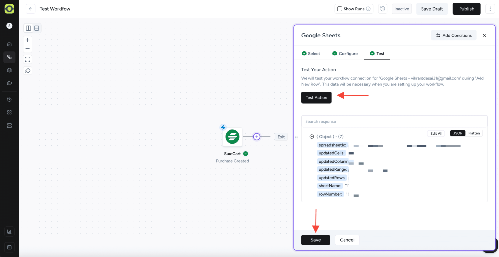499x257 pixels.
Task: Open the home icon in left sidebar
Action: [x=9, y=44]
